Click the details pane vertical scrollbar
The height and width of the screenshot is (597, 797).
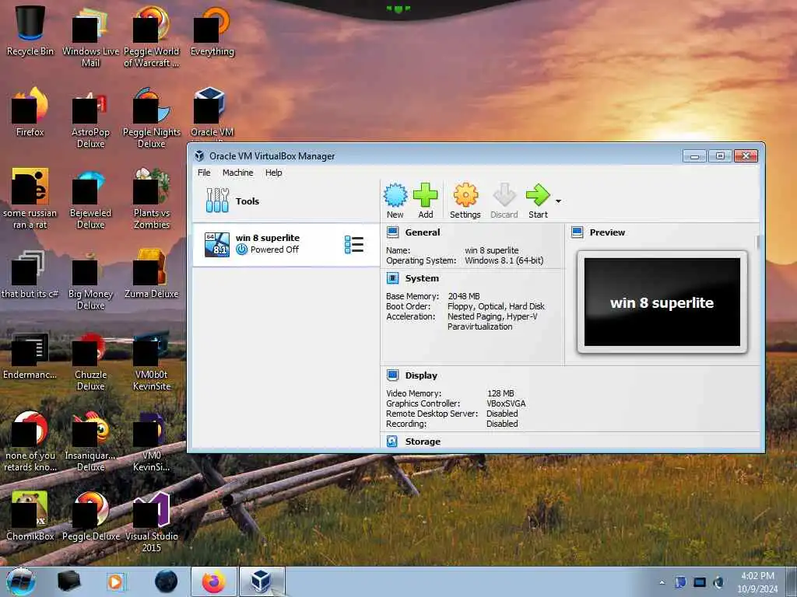pyautogui.click(x=757, y=243)
